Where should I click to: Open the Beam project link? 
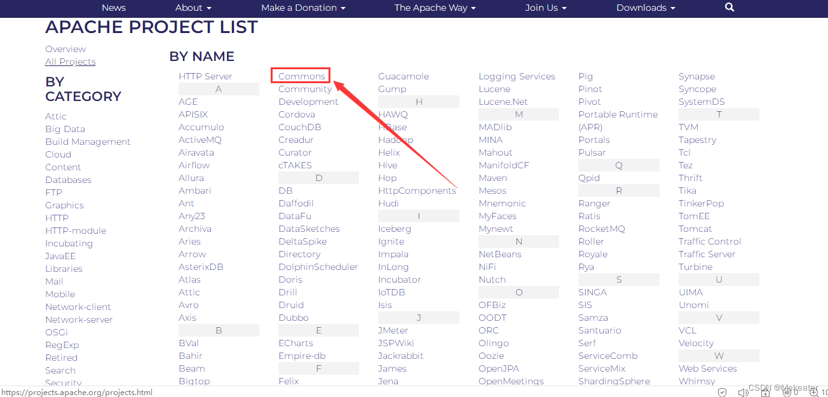(192, 368)
